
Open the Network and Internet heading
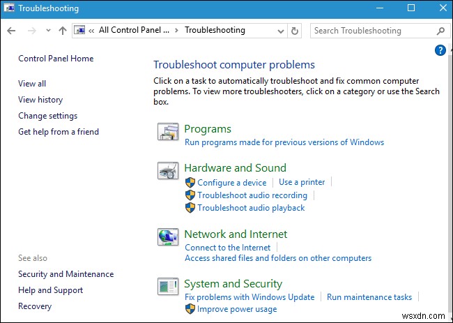click(x=236, y=234)
